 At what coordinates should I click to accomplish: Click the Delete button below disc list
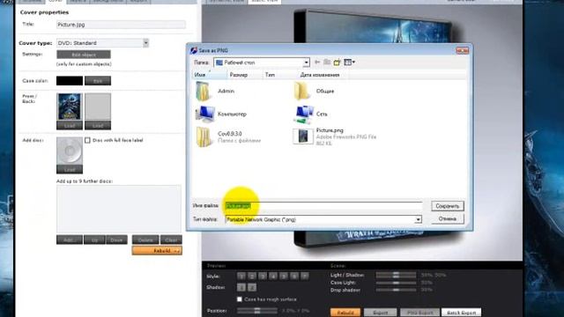point(145,240)
